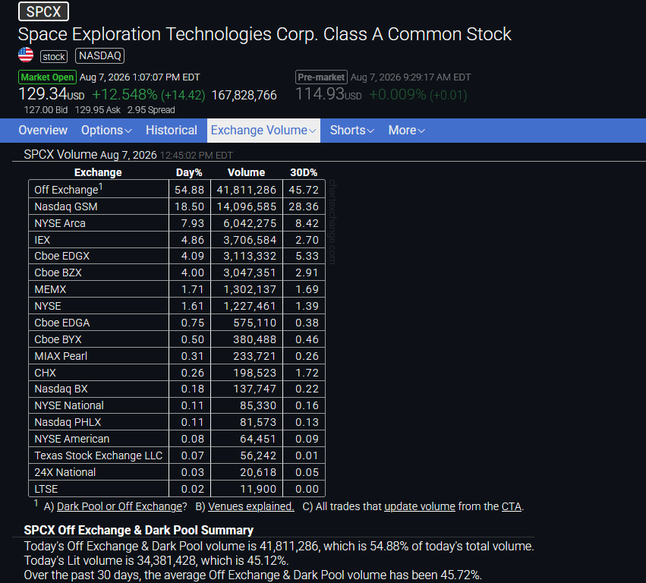Click the pre-market price 114.93
The width and height of the screenshot is (646, 583).
[x=329, y=94]
